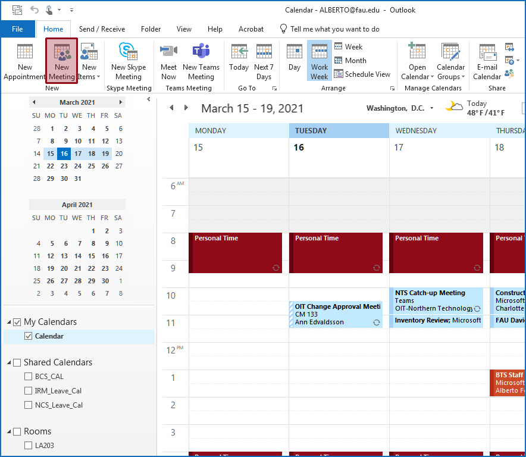
Task: Click the E-mail Calendar icon
Action: (x=487, y=52)
